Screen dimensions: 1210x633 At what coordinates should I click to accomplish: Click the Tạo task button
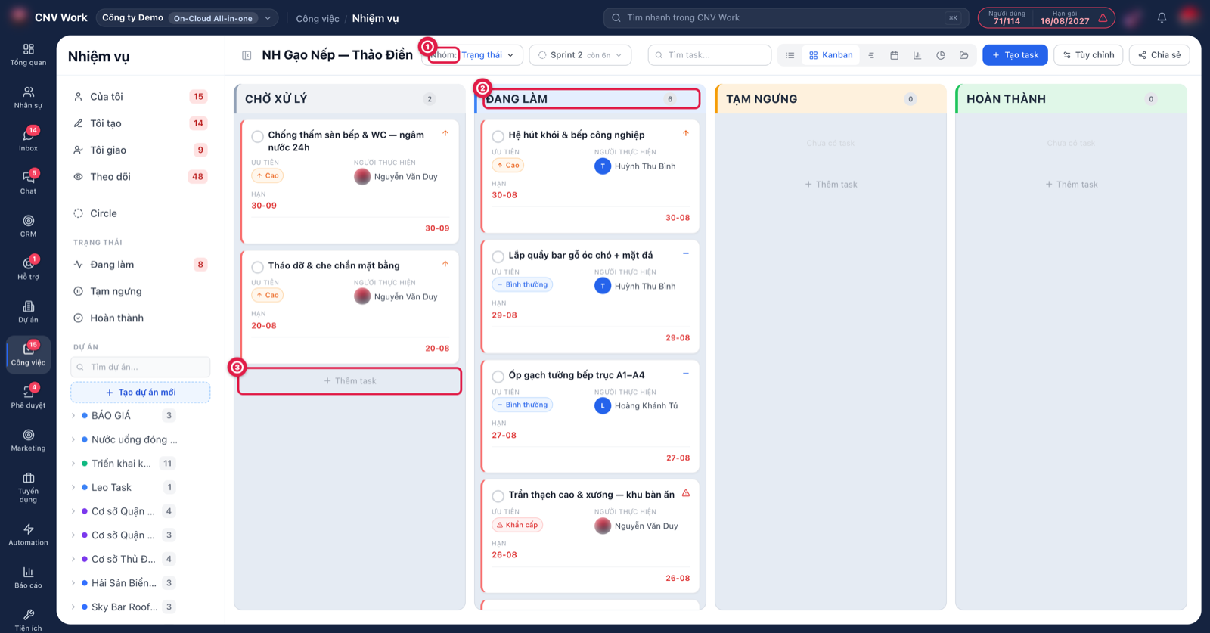click(x=1015, y=55)
